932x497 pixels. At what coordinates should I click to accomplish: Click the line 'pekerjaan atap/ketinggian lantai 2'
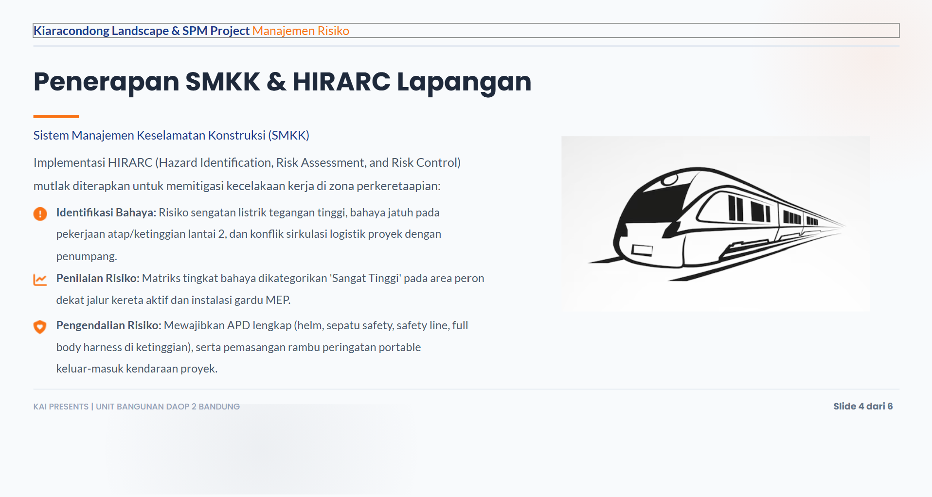click(249, 234)
